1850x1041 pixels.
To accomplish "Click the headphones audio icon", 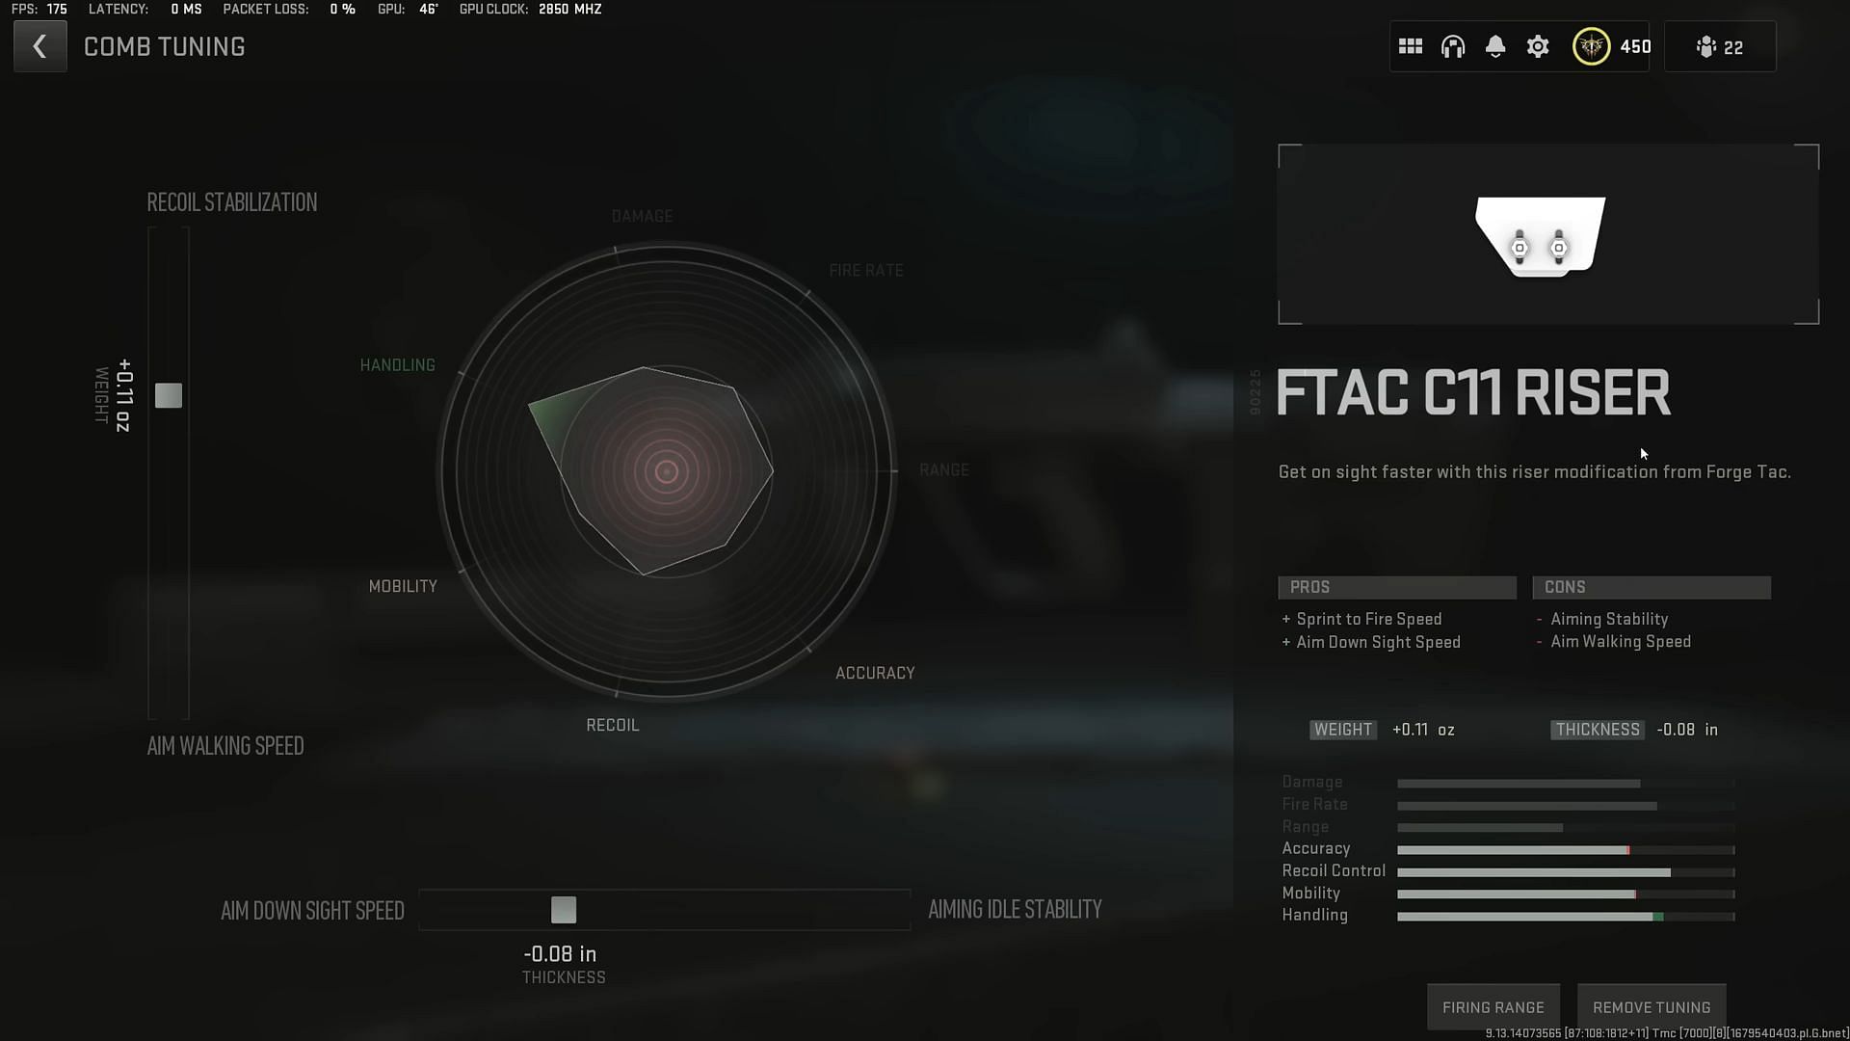I will click(x=1452, y=47).
